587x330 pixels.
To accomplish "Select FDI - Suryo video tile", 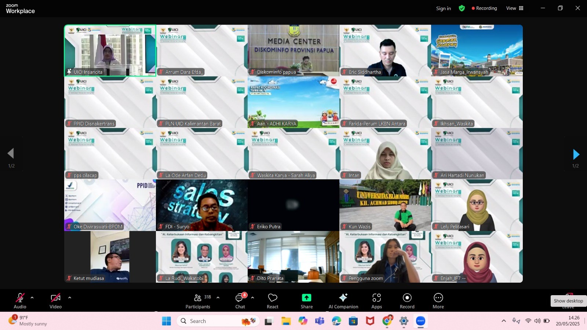I will [202, 205].
